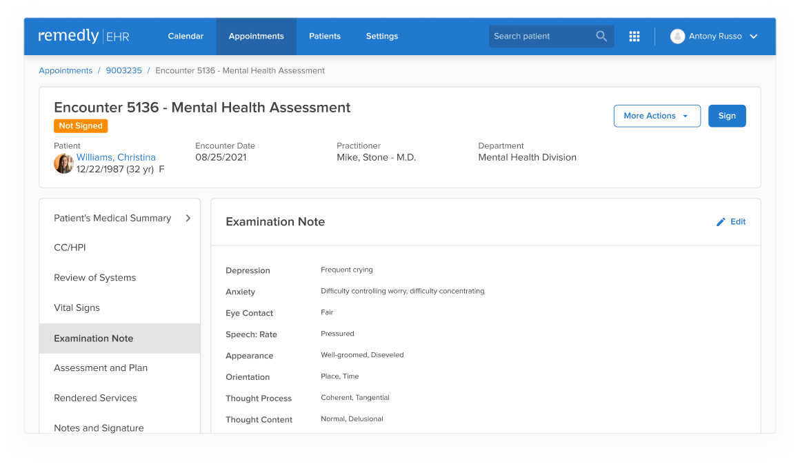Expand Patient's Medical Summary chevron
Viewport: 800px width, 464px height.
point(188,219)
